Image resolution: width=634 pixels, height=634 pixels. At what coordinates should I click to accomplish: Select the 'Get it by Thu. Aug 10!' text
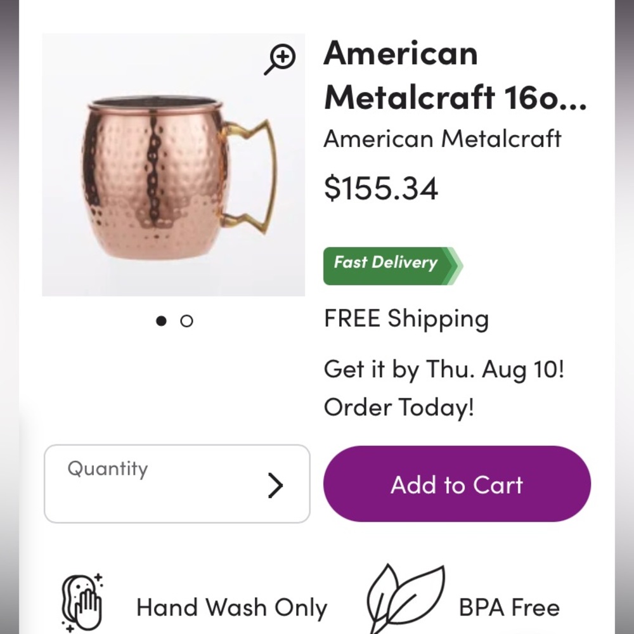pos(444,369)
